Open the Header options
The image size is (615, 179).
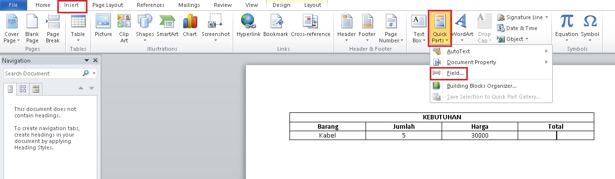346,29
